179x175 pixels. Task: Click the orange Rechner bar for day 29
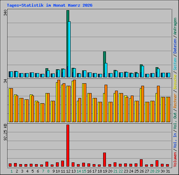click(158, 104)
